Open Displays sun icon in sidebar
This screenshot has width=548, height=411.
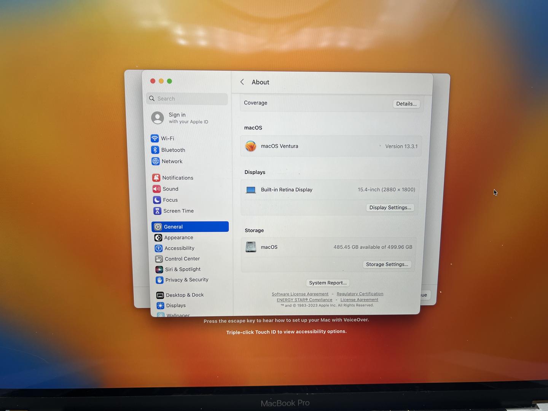click(161, 306)
